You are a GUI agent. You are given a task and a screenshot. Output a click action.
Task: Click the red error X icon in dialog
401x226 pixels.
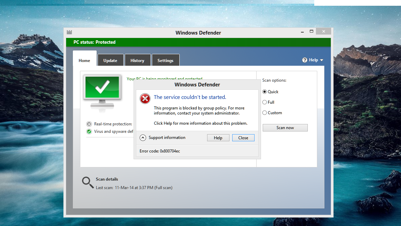145,99
